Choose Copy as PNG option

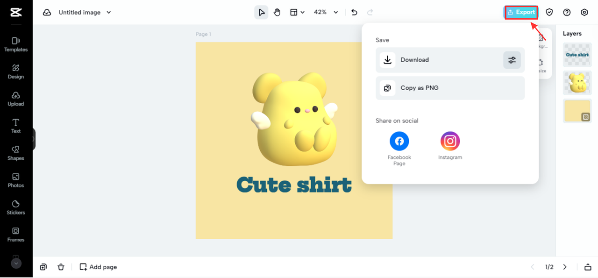click(x=450, y=88)
